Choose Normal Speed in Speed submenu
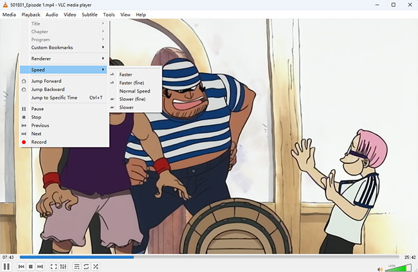The width and height of the screenshot is (418, 272). pos(135,91)
